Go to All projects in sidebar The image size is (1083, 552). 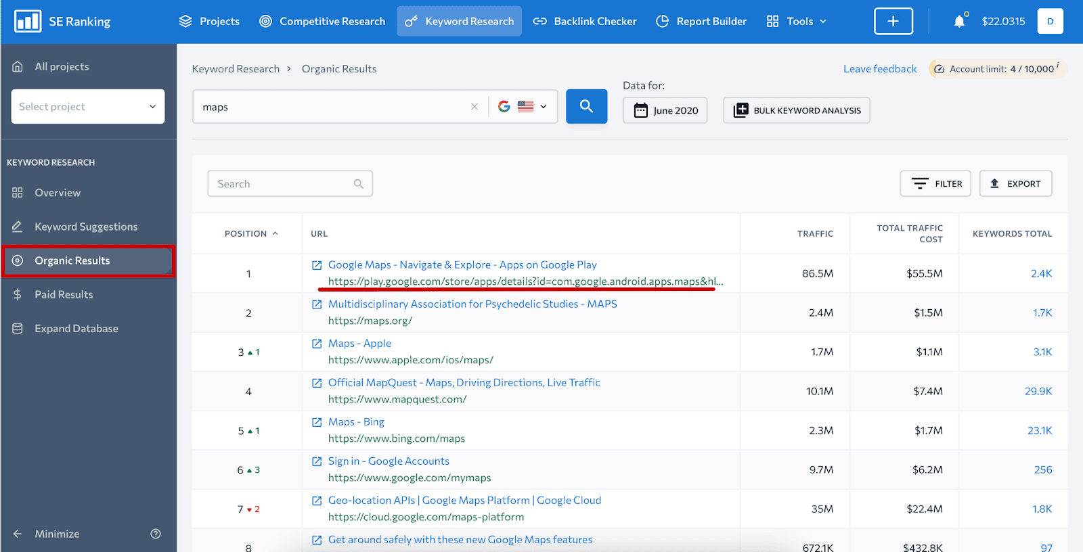[51, 66]
